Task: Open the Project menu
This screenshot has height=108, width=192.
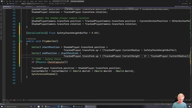Action: point(16,1)
